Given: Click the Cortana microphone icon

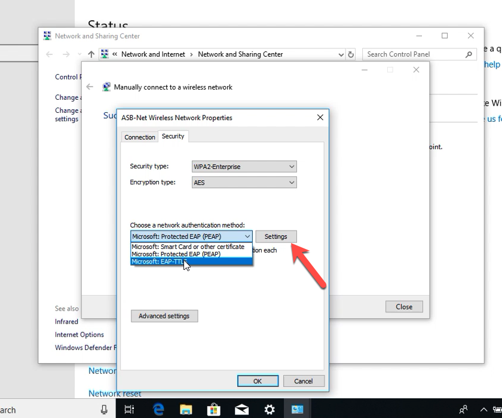Looking at the screenshot, I should coord(104,410).
